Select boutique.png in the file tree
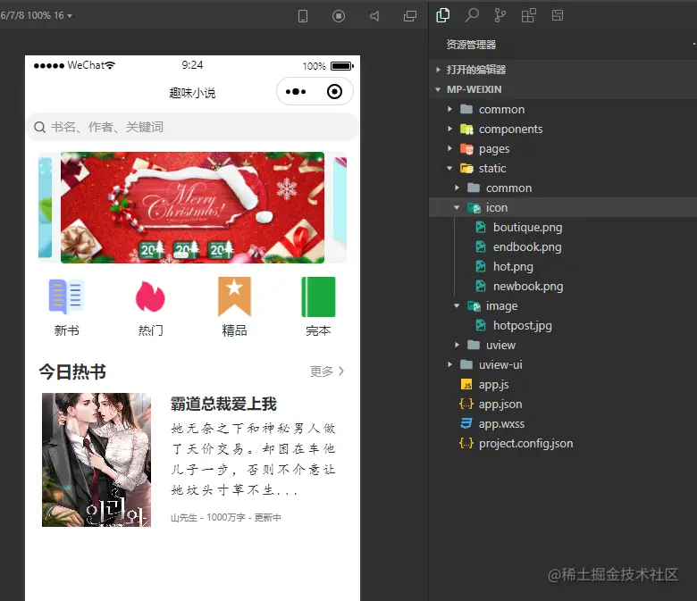This screenshot has height=601, width=697. [527, 228]
